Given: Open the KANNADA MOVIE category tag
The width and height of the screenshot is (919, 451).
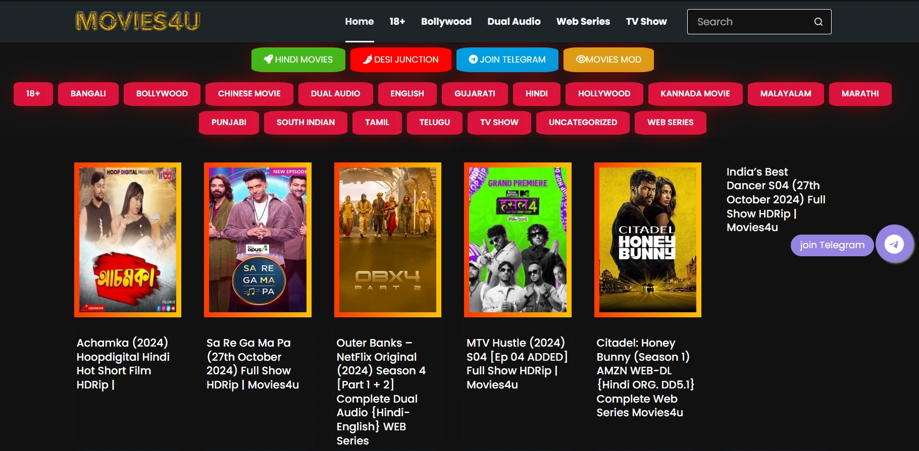Looking at the screenshot, I should pyautogui.click(x=695, y=94).
